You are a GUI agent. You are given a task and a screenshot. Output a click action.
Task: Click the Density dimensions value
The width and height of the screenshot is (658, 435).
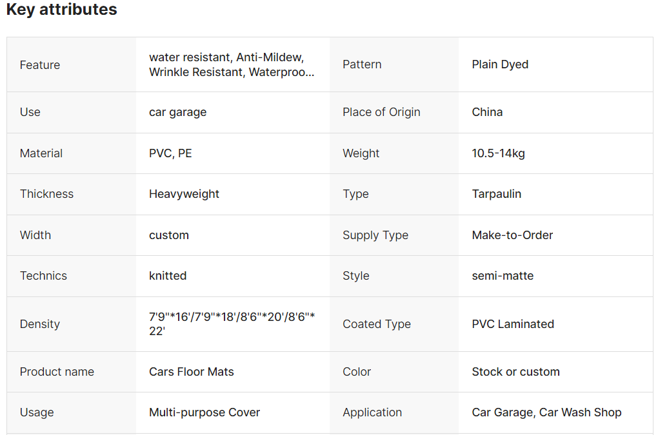[x=232, y=324]
